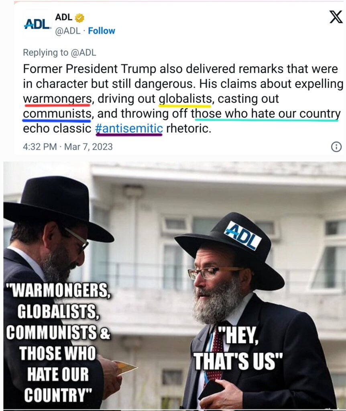
Task: Click the "WARMONGERS, GLOBALISTS" meme caption block
Action: click(x=58, y=342)
